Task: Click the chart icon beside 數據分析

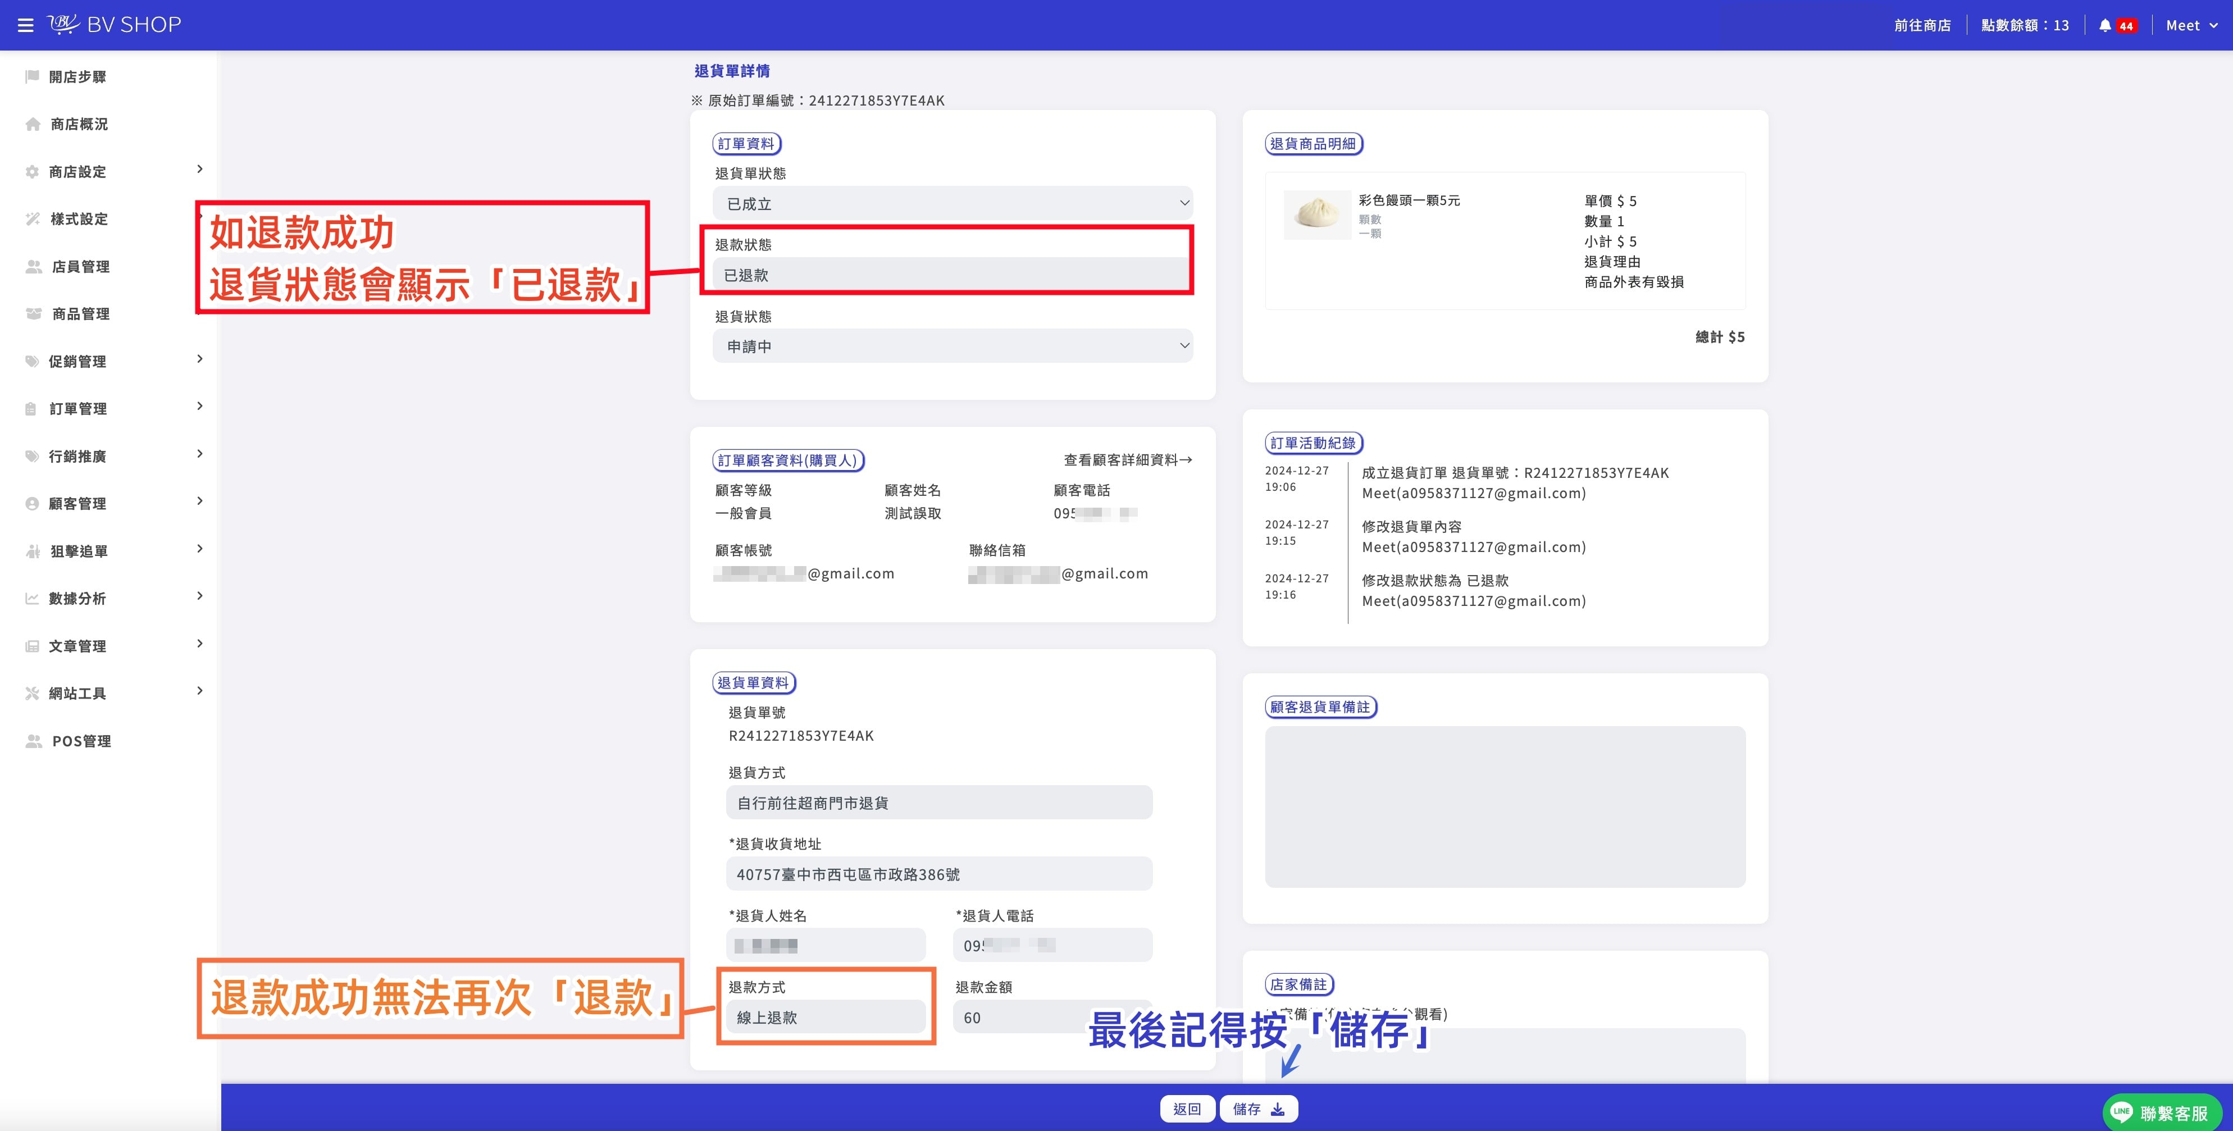Action: click(32, 598)
